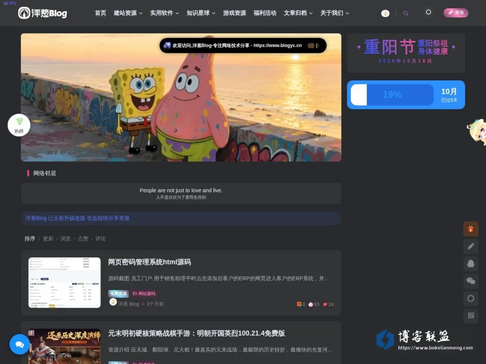The height and width of the screenshot is (364, 486).
Task: Open the WeChat icon in sidebar
Action: (x=471, y=281)
